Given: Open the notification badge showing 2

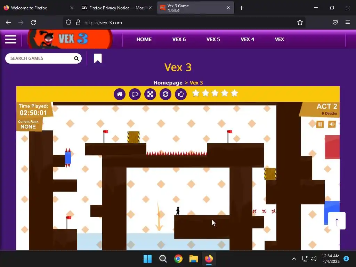Looking at the screenshot, I should pos(346,259).
